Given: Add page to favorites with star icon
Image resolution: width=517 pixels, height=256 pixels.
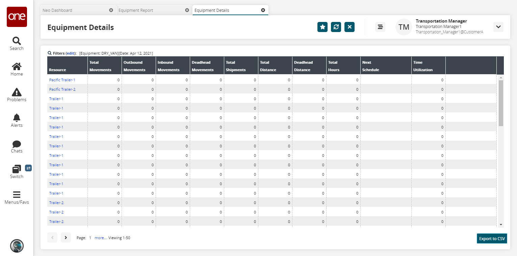Looking at the screenshot, I should (x=322, y=27).
